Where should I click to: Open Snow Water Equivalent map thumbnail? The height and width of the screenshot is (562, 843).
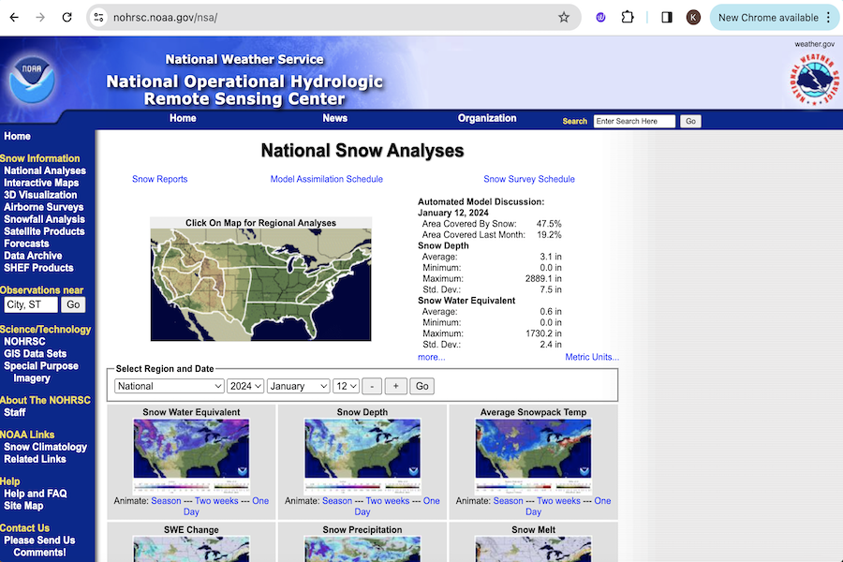pyautogui.click(x=191, y=455)
